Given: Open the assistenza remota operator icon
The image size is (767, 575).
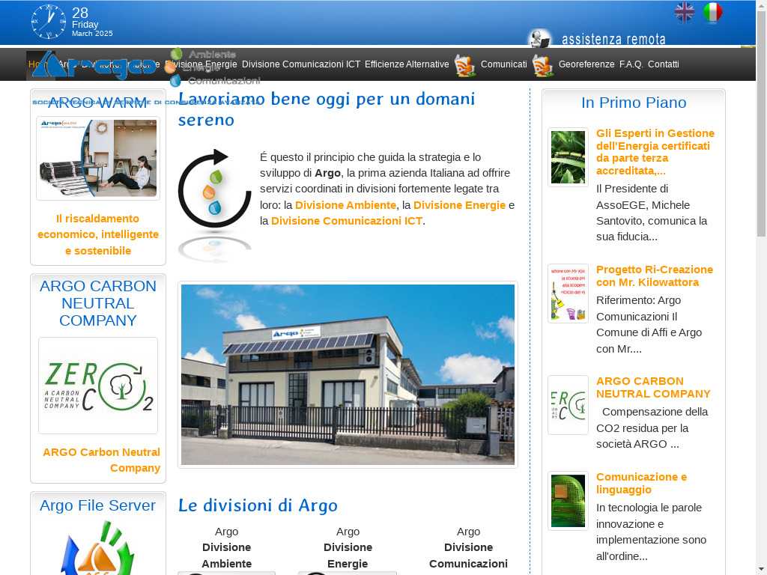Looking at the screenshot, I should click(541, 38).
